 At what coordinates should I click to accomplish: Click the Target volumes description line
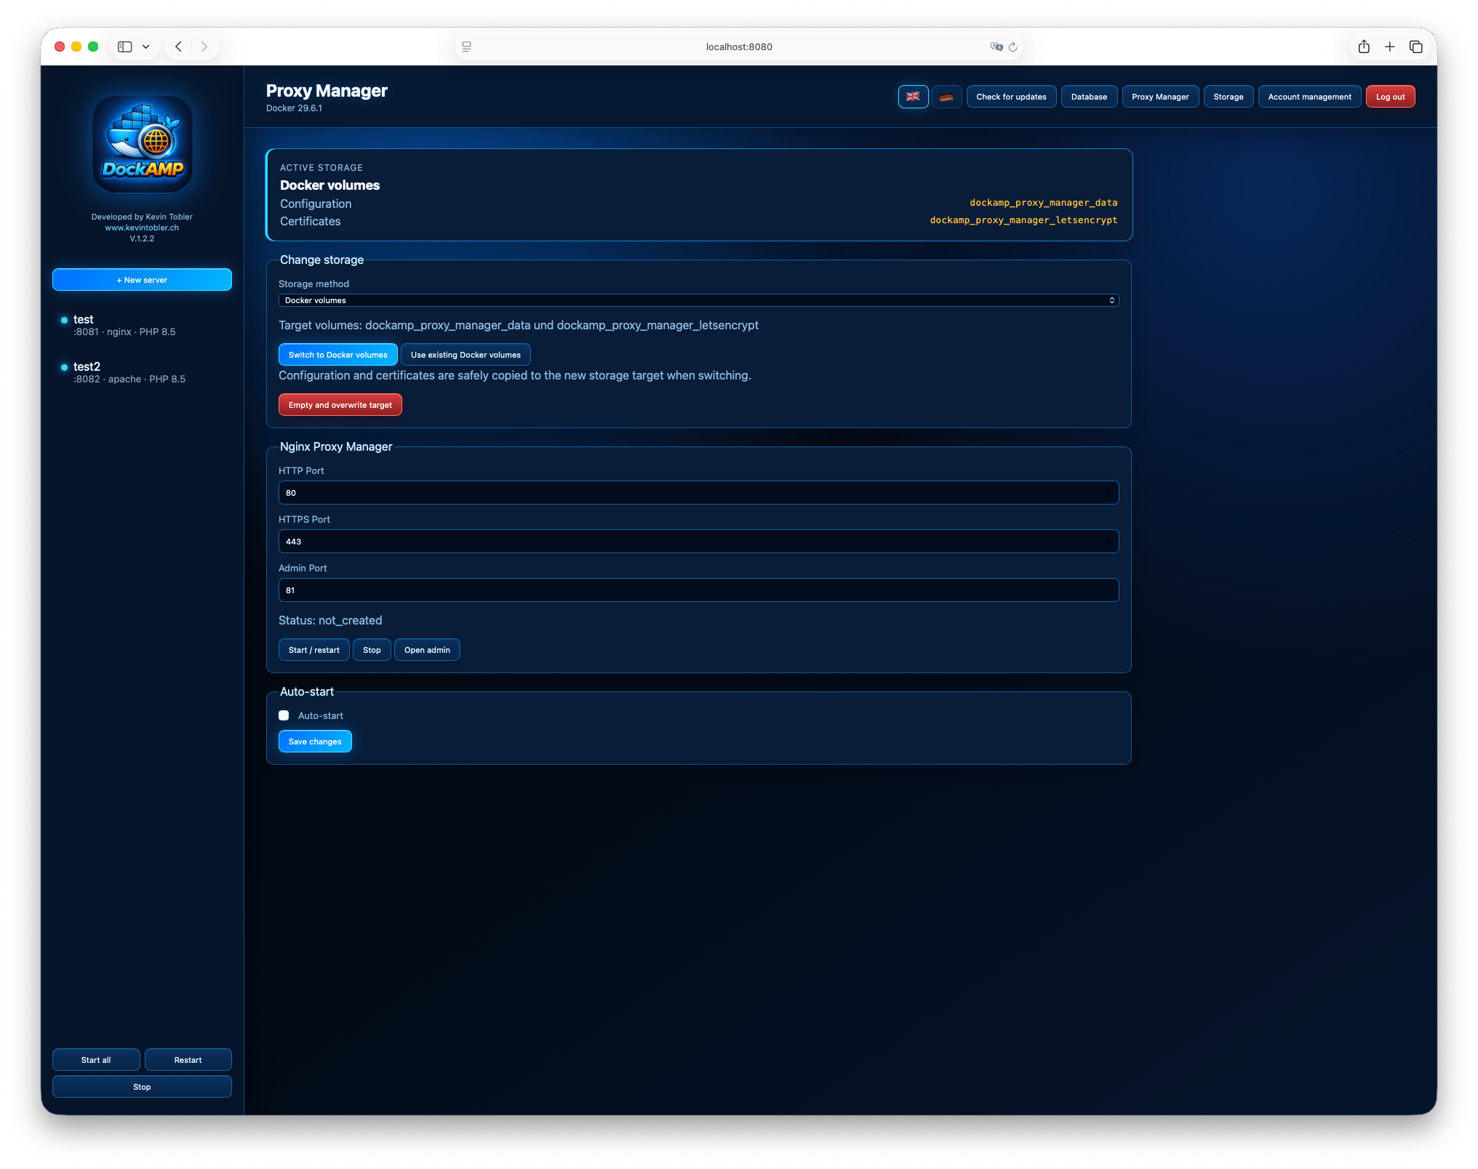click(519, 326)
